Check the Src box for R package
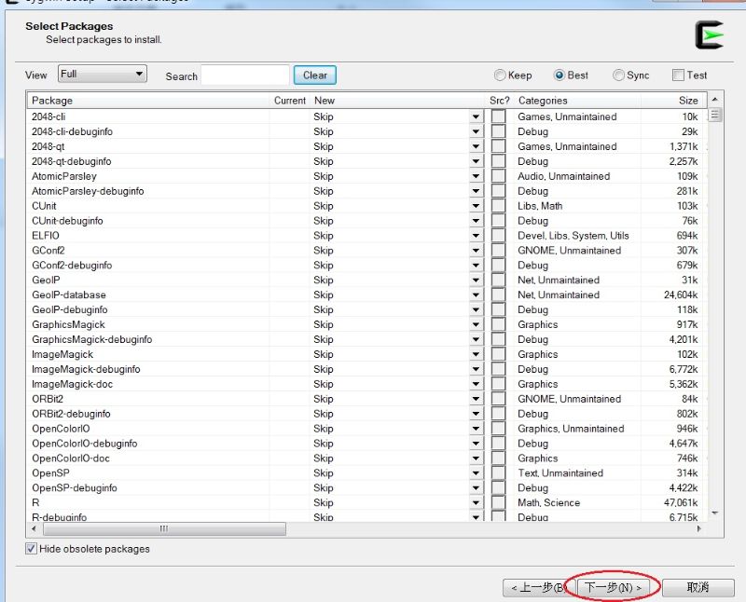Image resolution: width=746 pixels, height=602 pixels. tap(498, 502)
